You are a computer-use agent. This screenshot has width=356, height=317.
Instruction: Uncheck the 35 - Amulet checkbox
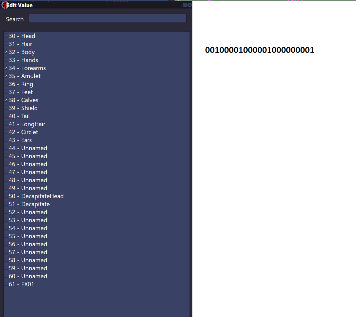tap(6, 75)
